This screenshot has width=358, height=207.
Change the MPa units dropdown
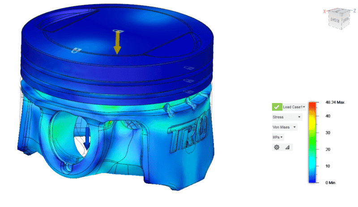(x=277, y=137)
